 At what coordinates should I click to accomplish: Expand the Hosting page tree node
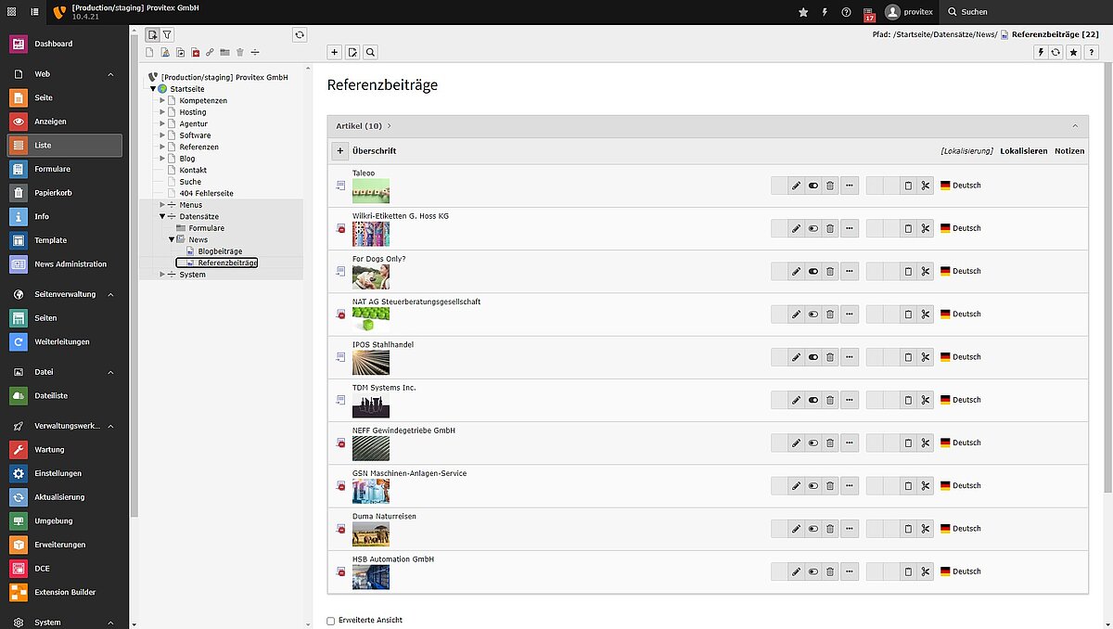click(162, 112)
